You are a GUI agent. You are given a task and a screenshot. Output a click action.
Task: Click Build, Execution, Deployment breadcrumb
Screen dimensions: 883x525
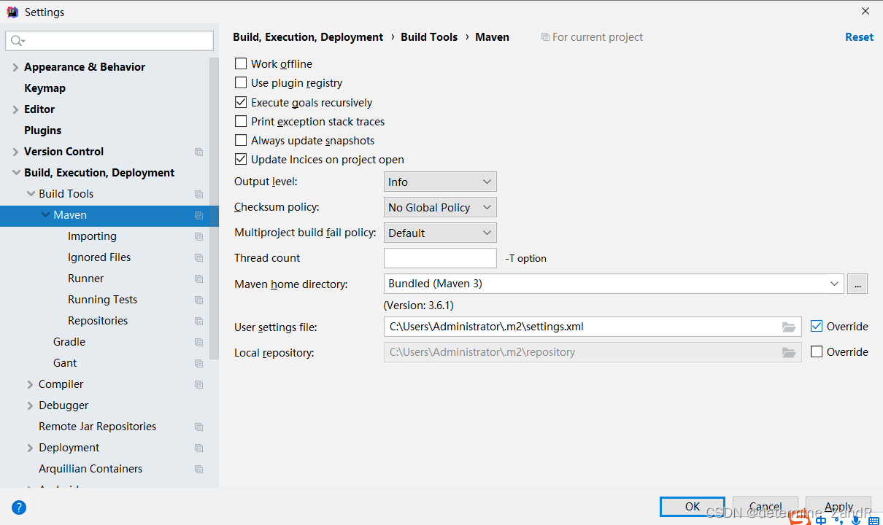(x=308, y=37)
